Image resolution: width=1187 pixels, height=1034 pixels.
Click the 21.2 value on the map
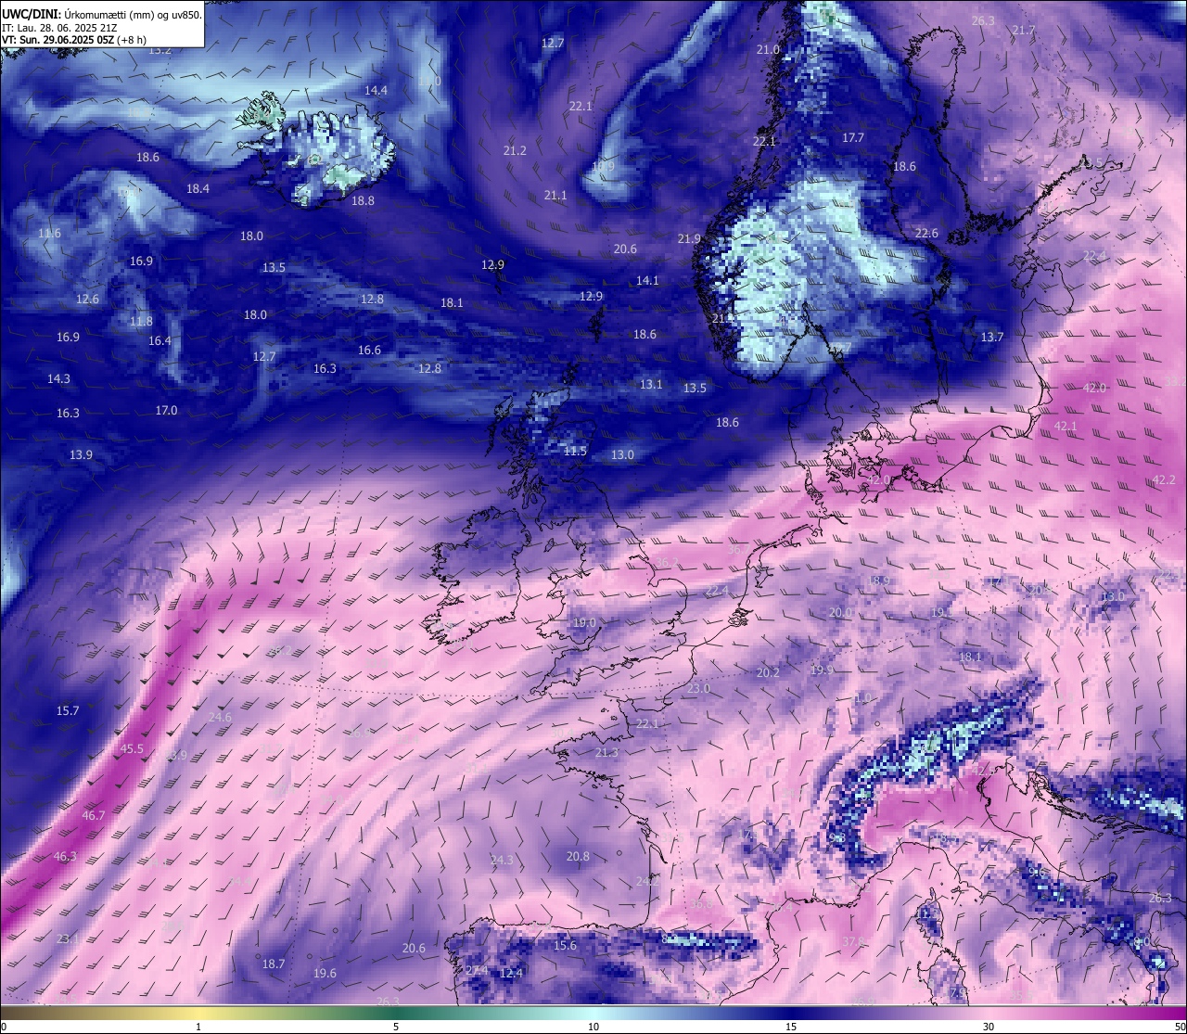point(515,150)
